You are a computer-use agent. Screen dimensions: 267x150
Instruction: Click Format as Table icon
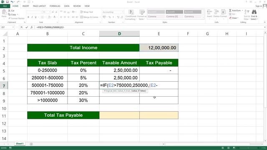(142, 12)
